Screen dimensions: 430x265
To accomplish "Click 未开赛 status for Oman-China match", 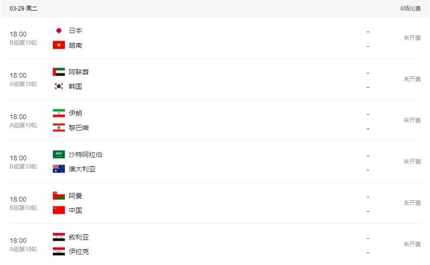I will 412,203.
